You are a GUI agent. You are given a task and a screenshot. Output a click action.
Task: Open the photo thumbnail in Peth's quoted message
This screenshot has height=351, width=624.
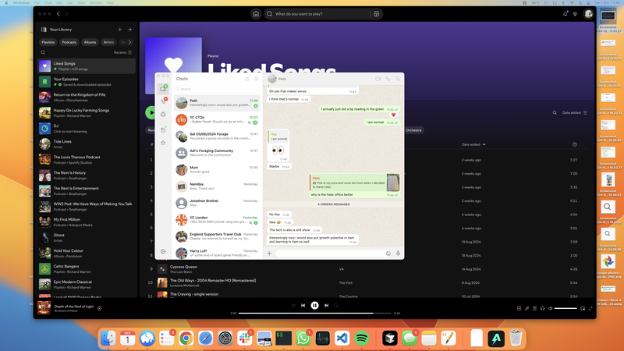[x=393, y=183]
